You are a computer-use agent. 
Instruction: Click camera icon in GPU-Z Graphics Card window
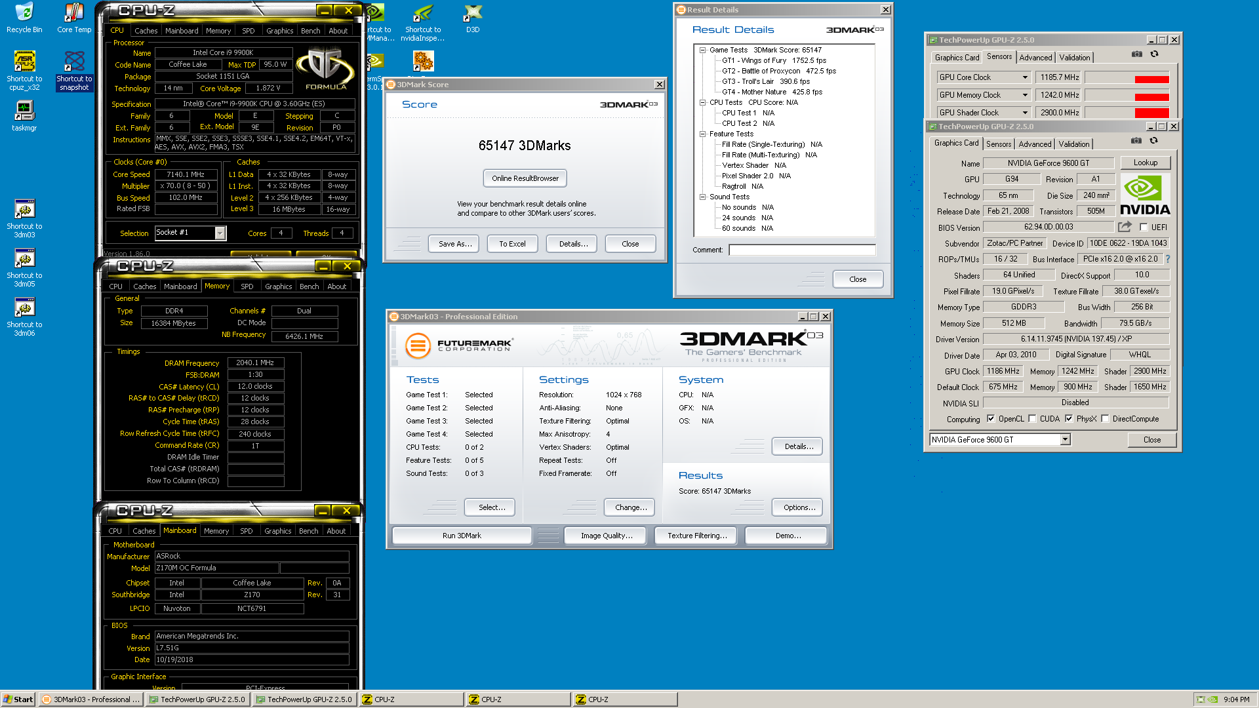tap(1136, 141)
